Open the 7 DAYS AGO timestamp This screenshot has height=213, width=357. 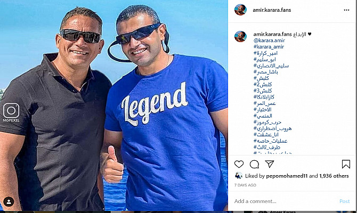tap(245, 185)
